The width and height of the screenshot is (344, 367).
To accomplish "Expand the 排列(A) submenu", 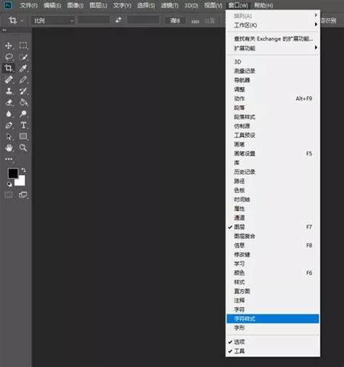I will pos(272,16).
